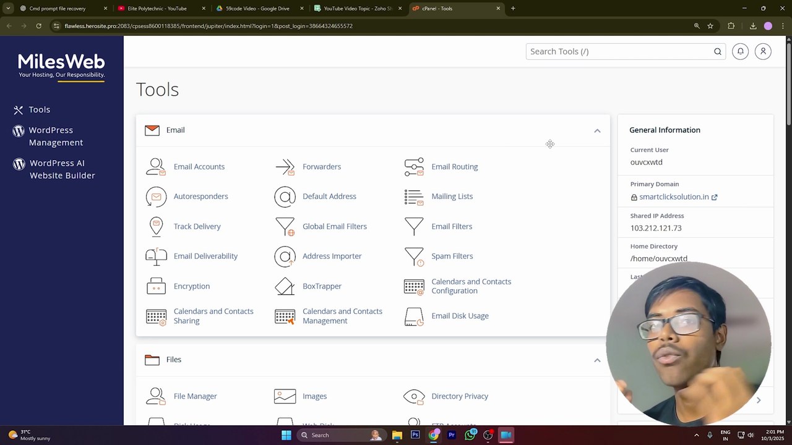Click the search magnifier in Search Tools

click(x=718, y=51)
